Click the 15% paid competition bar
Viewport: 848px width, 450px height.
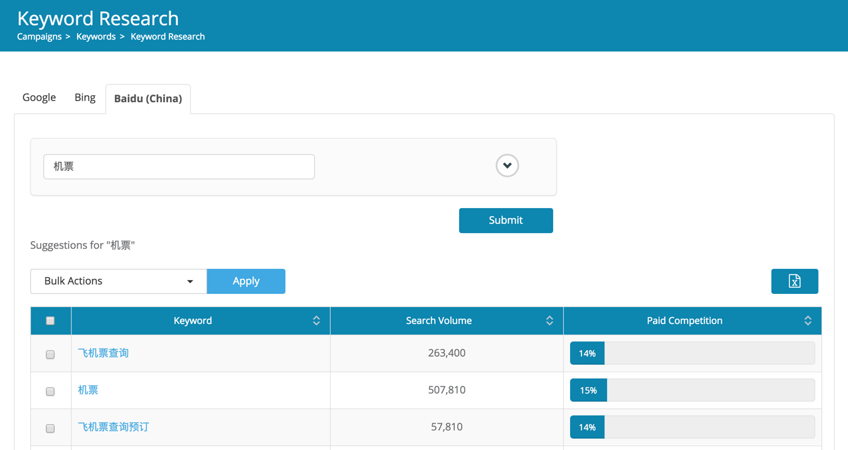pyautogui.click(x=588, y=390)
